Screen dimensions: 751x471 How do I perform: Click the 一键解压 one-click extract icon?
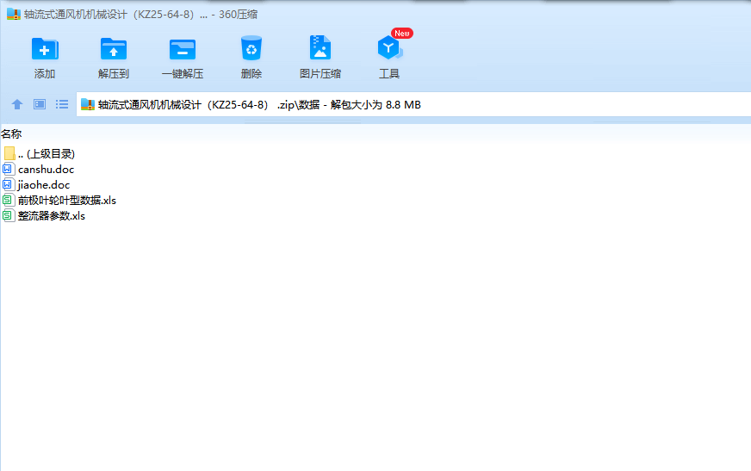pyautogui.click(x=183, y=49)
